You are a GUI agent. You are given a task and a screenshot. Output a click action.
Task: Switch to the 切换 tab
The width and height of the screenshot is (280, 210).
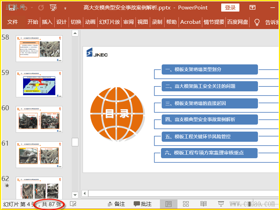click(x=76, y=22)
